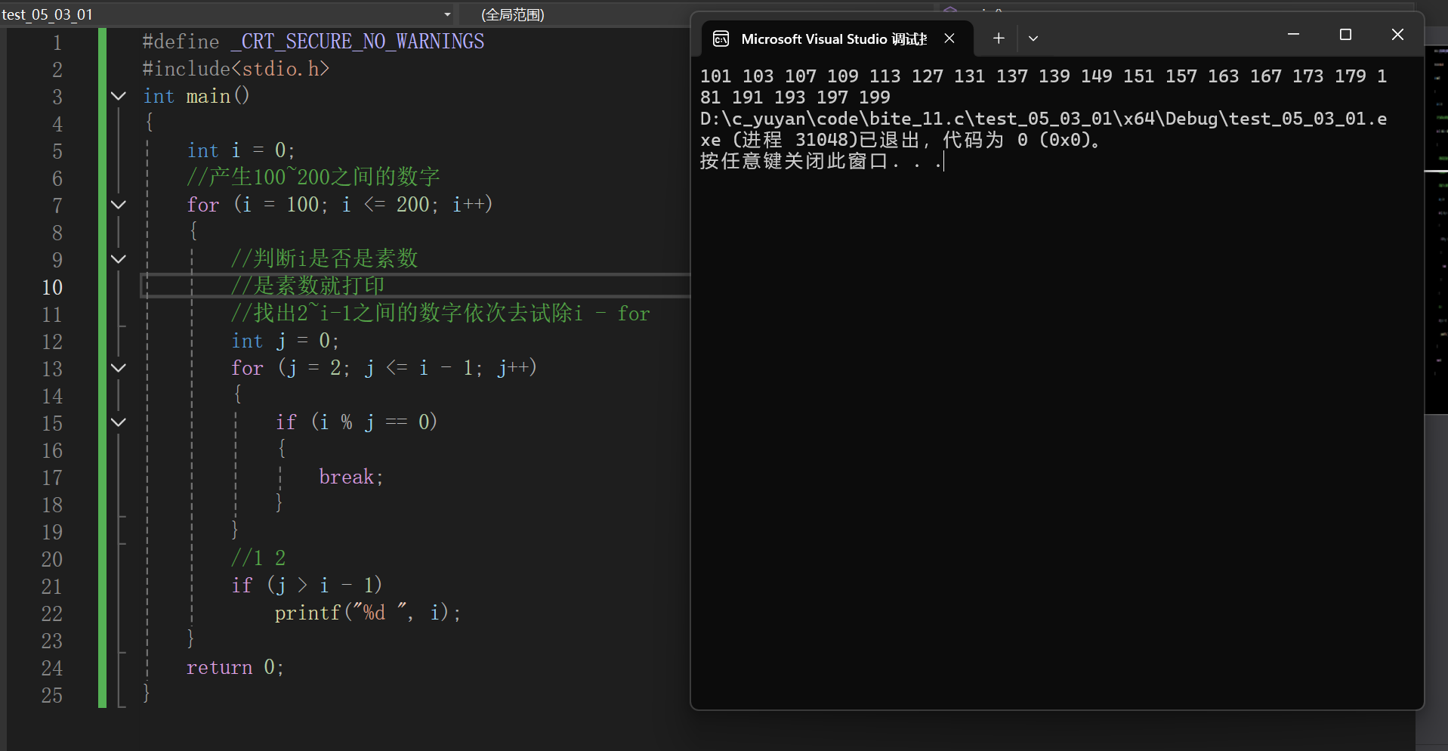Click the for (j = 2; j <= i - 1; j++) line
Screen dimensions: 1448x751
click(x=384, y=368)
